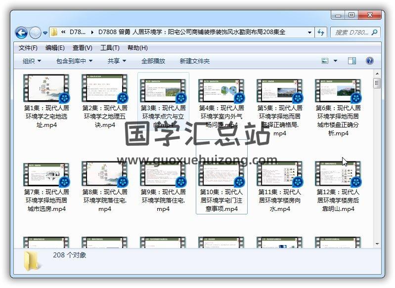395x288 pixels.
Task: Click the scrollbar down arrow
Action: 377,244
